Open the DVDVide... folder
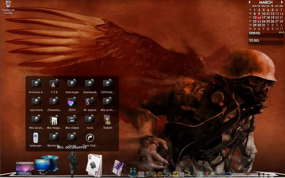 [x=108, y=86]
